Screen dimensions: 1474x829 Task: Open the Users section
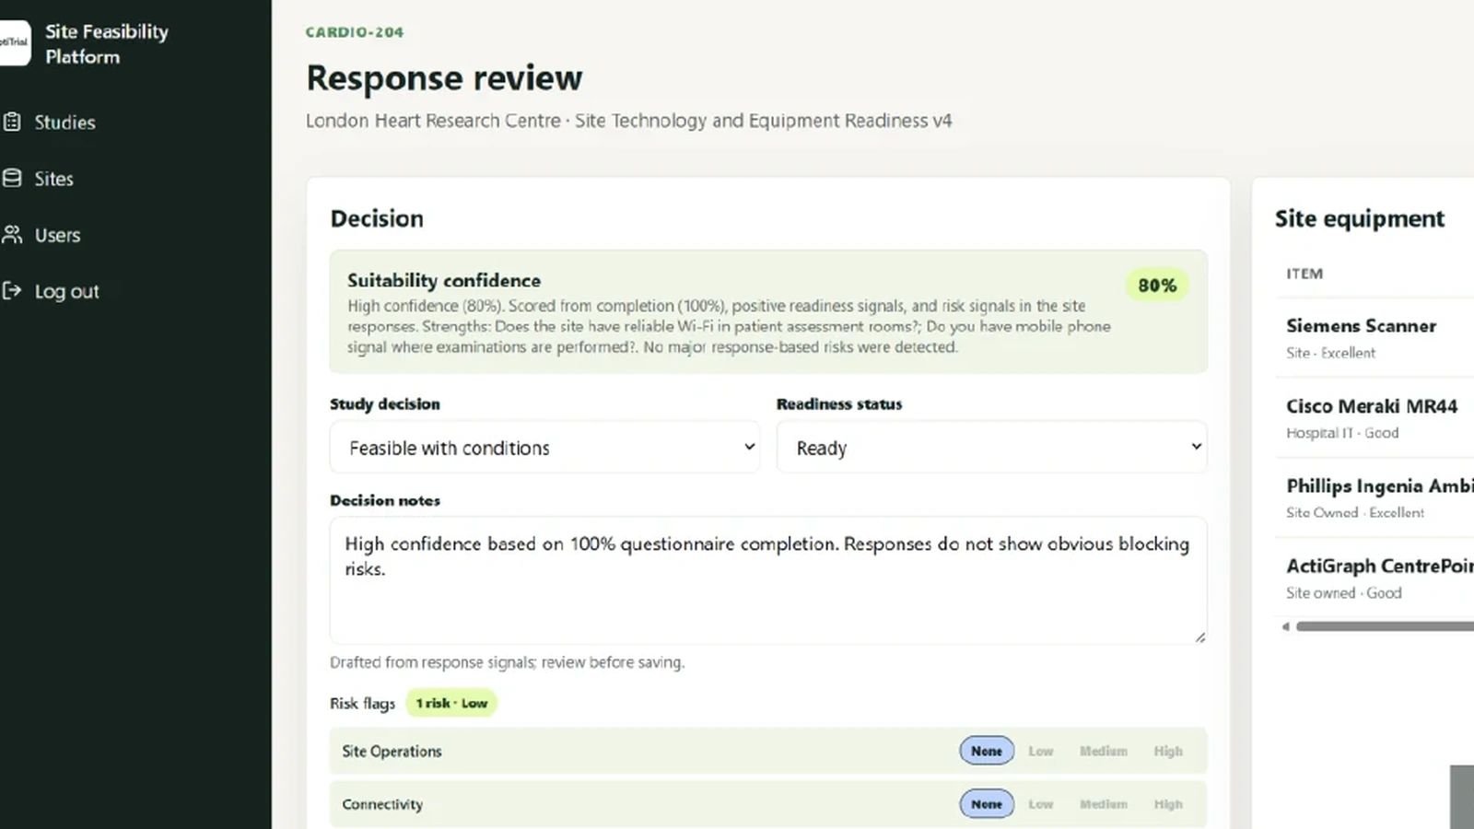57,235
